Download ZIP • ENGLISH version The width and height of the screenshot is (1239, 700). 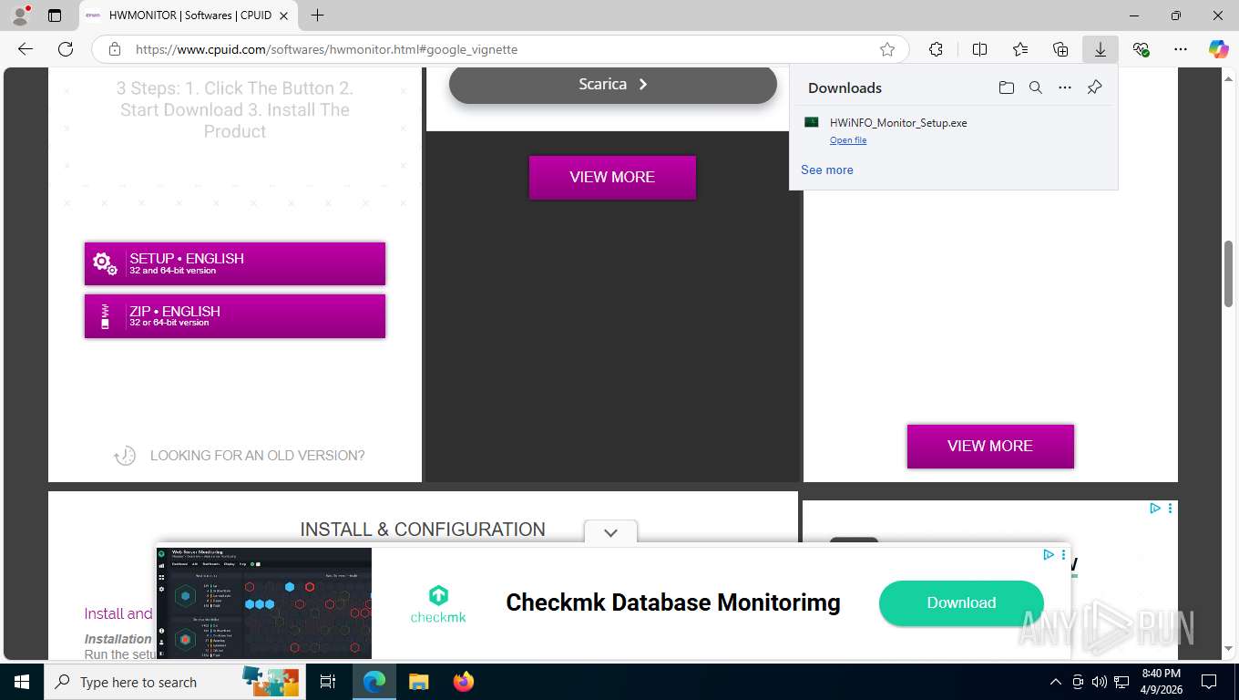pyautogui.click(x=235, y=315)
